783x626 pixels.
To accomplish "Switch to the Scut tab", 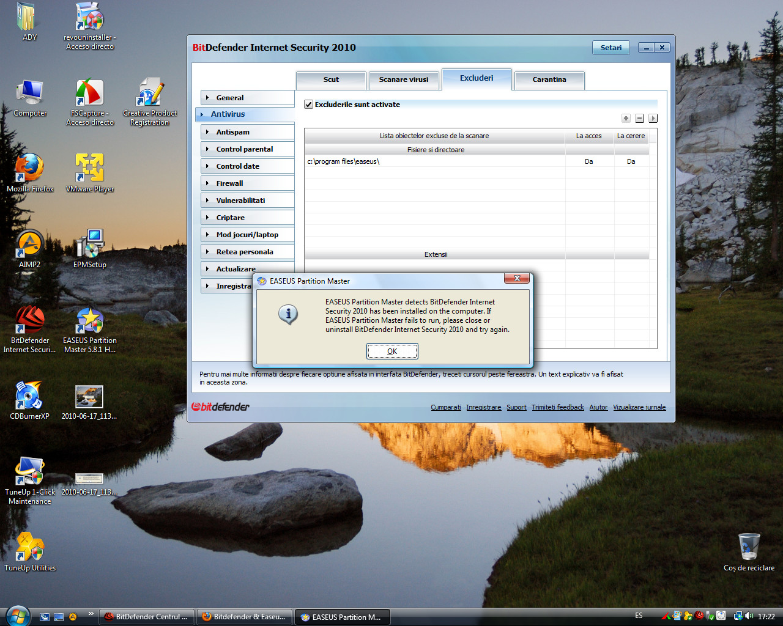I will tap(331, 80).
